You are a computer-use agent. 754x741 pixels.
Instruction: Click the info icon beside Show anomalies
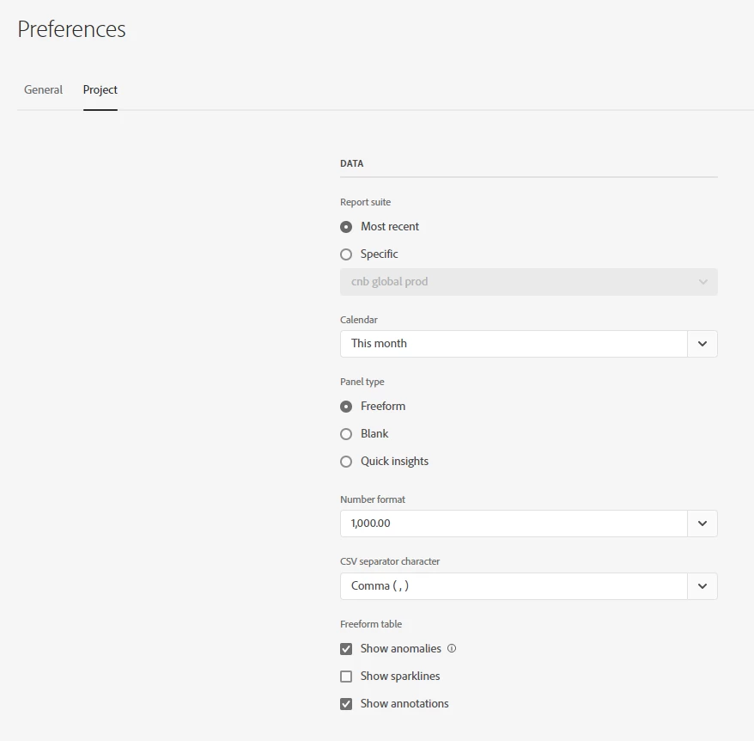[452, 648]
